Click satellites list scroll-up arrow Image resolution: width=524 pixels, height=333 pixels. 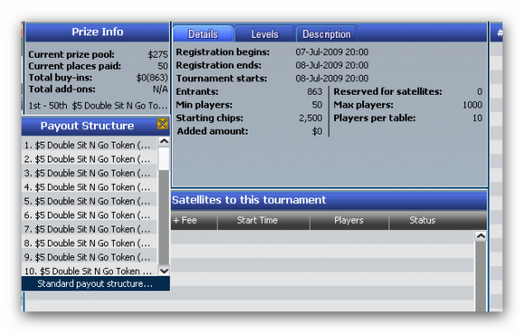click(x=481, y=236)
